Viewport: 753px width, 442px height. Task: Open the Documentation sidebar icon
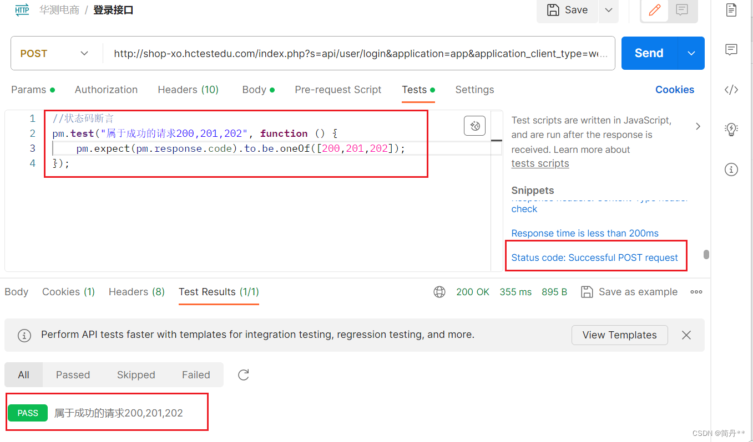(x=731, y=10)
